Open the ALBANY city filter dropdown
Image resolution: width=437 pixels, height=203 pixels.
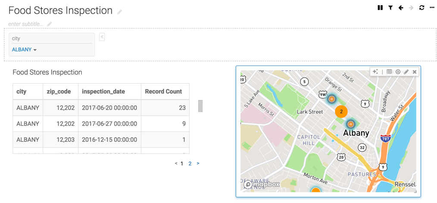(24, 50)
